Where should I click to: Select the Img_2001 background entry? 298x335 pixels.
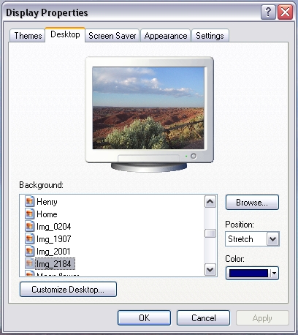click(x=53, y=251)
